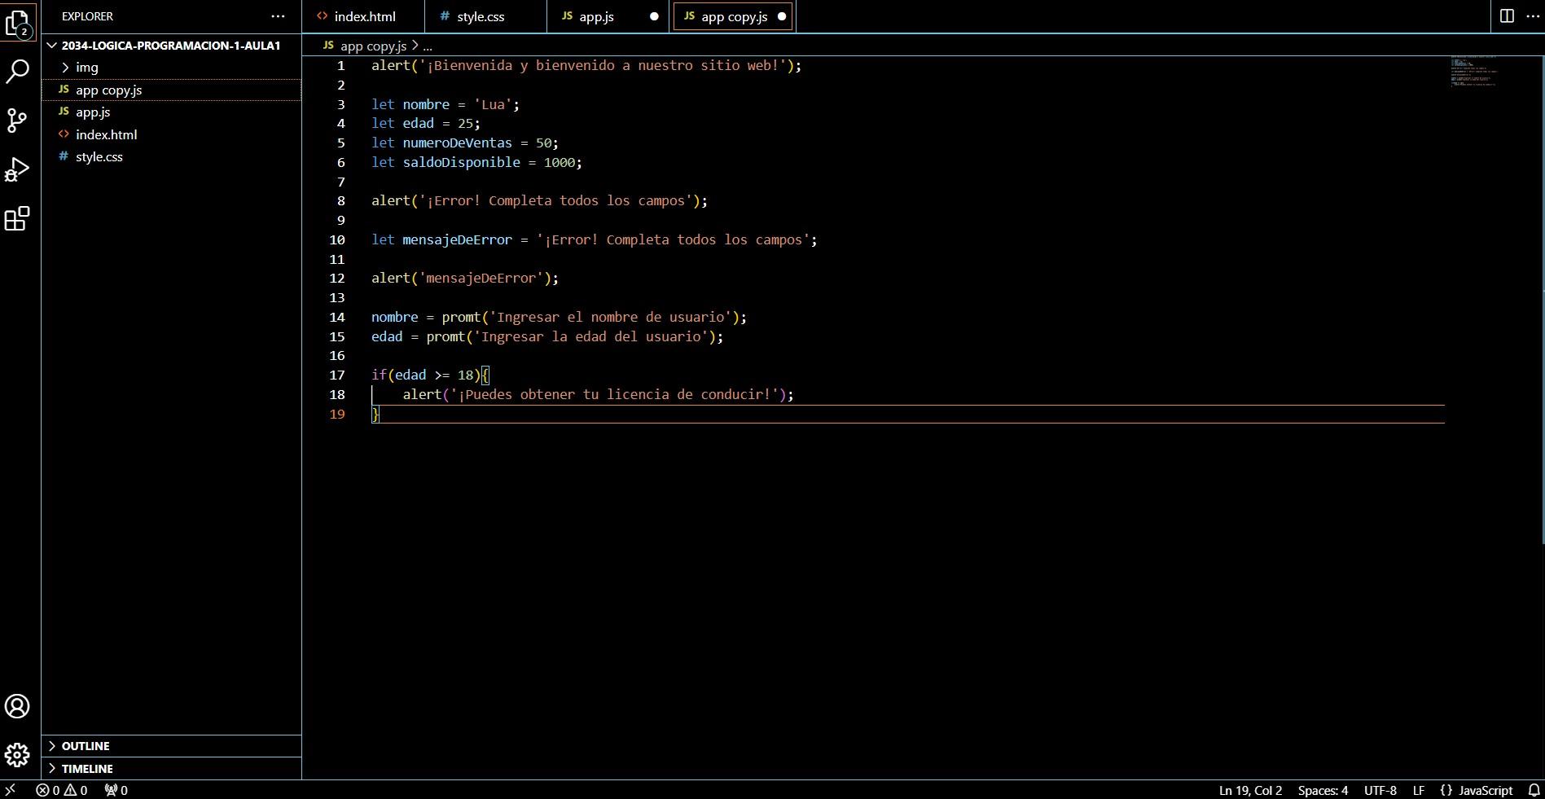
Task: Open notifications bell in status bar
Action: coord(1534,790)
